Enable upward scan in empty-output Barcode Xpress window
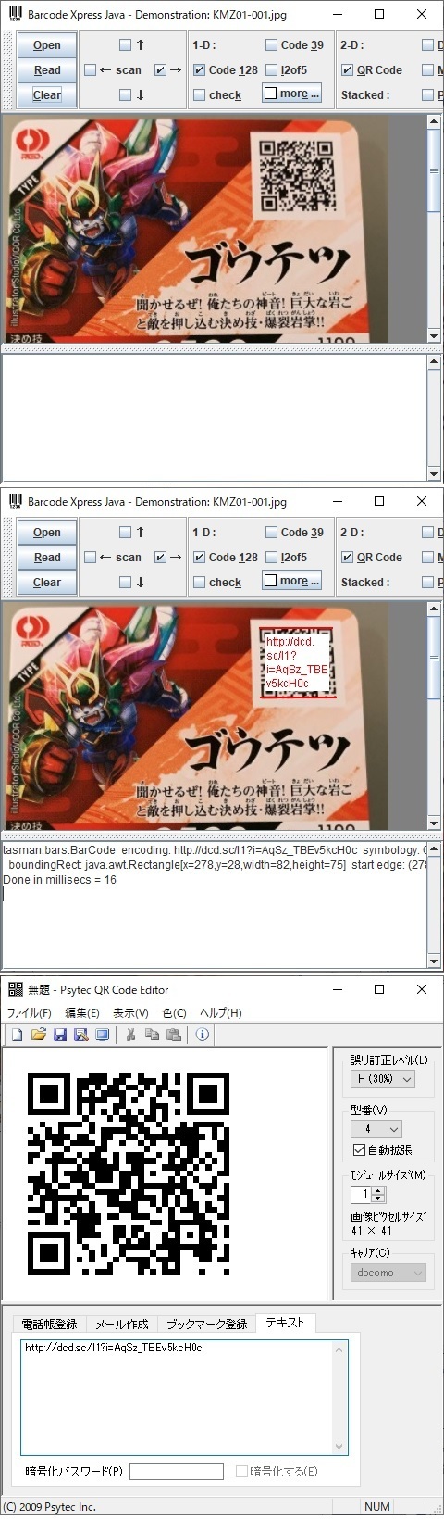 (126, 44)
